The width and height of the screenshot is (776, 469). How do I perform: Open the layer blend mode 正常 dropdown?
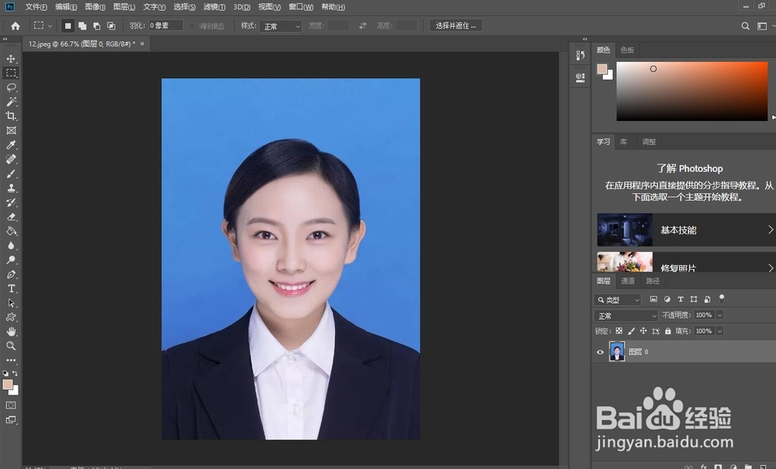625,316
